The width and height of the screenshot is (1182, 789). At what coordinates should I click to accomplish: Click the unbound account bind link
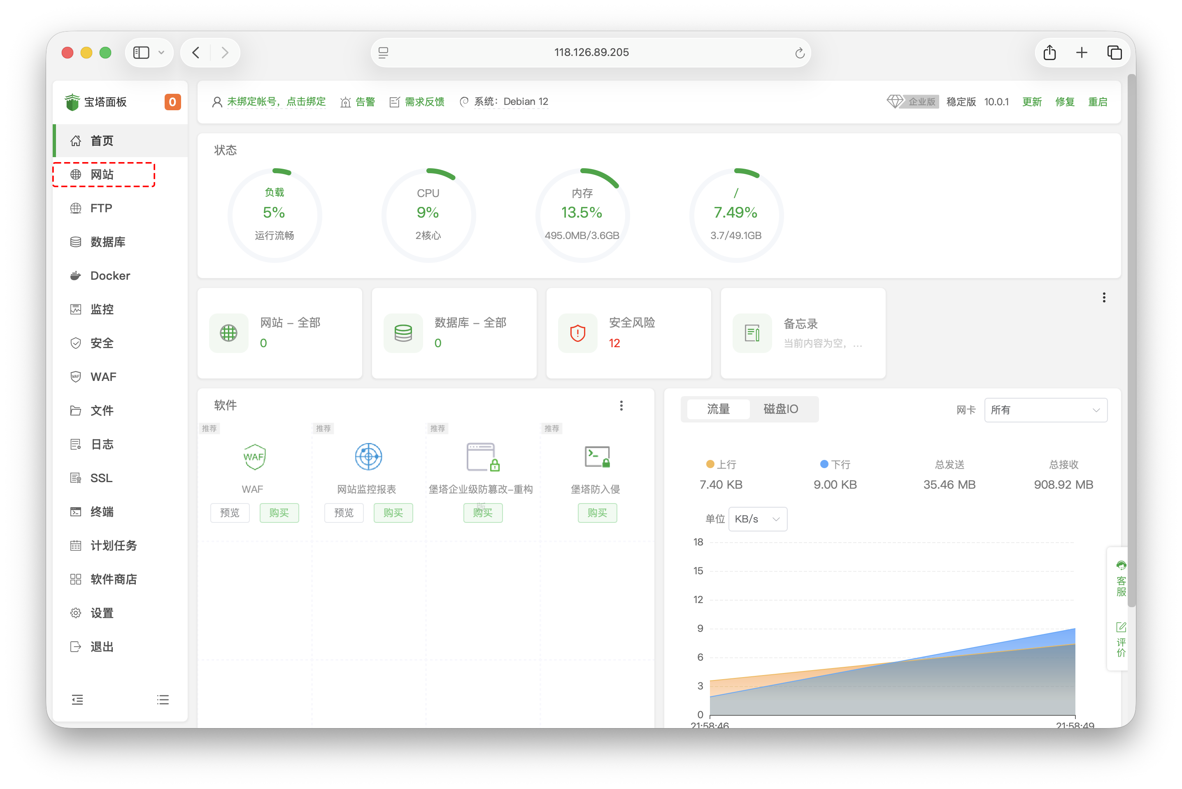coord(276,102)
